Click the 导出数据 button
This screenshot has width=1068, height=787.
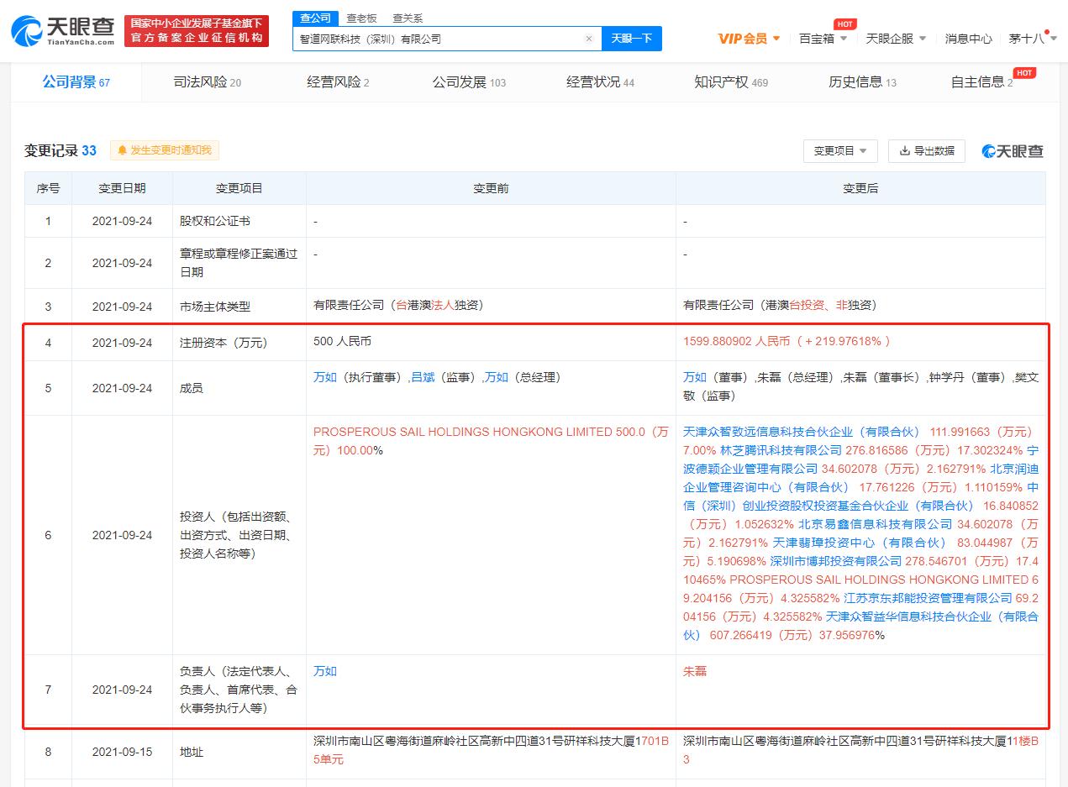click(x=927, y=151)
